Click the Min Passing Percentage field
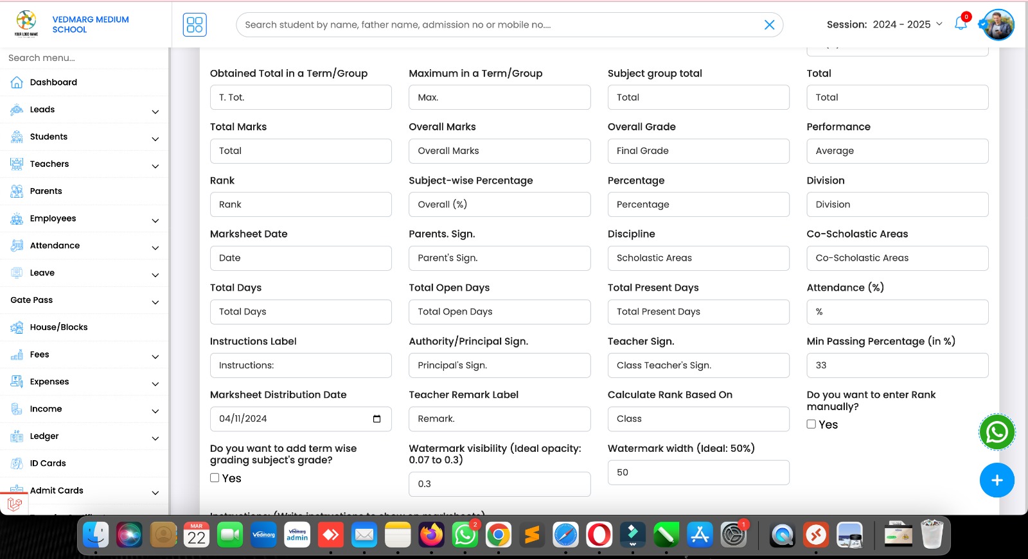This screenshot has height=559, width=1028. (x=897, y=365)
